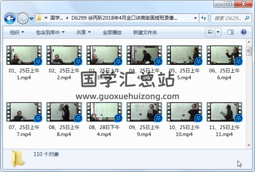Image resolution: width=255 pixels, height=172 pixels.
Task: Expand the view options dropdown arrow
Action: (218, 32)
